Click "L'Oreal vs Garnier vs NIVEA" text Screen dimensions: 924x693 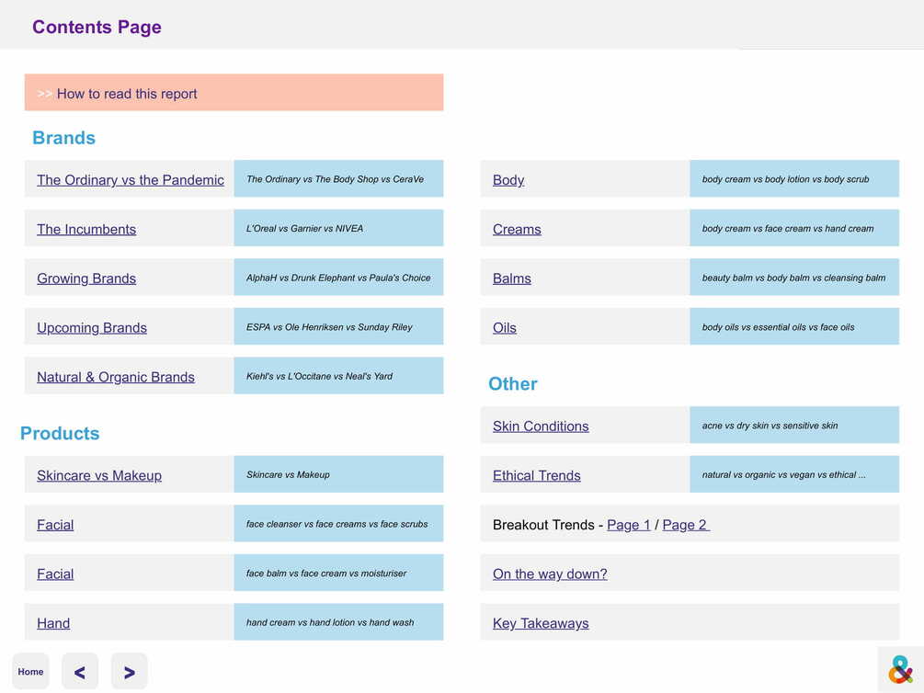(x=304, y=229)
